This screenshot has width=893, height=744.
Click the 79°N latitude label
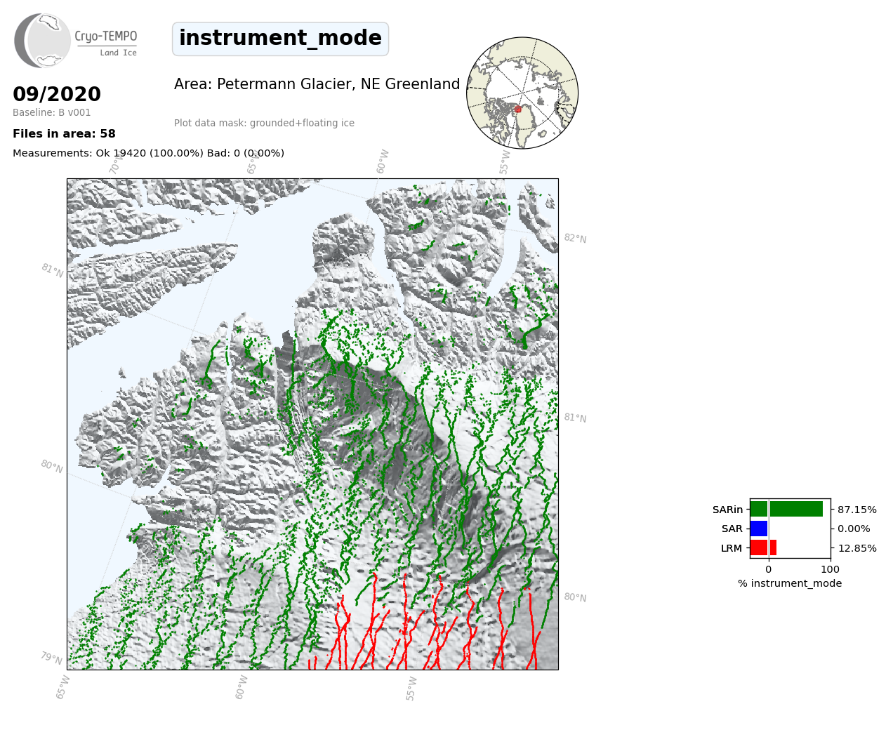(x=51, y=658)
